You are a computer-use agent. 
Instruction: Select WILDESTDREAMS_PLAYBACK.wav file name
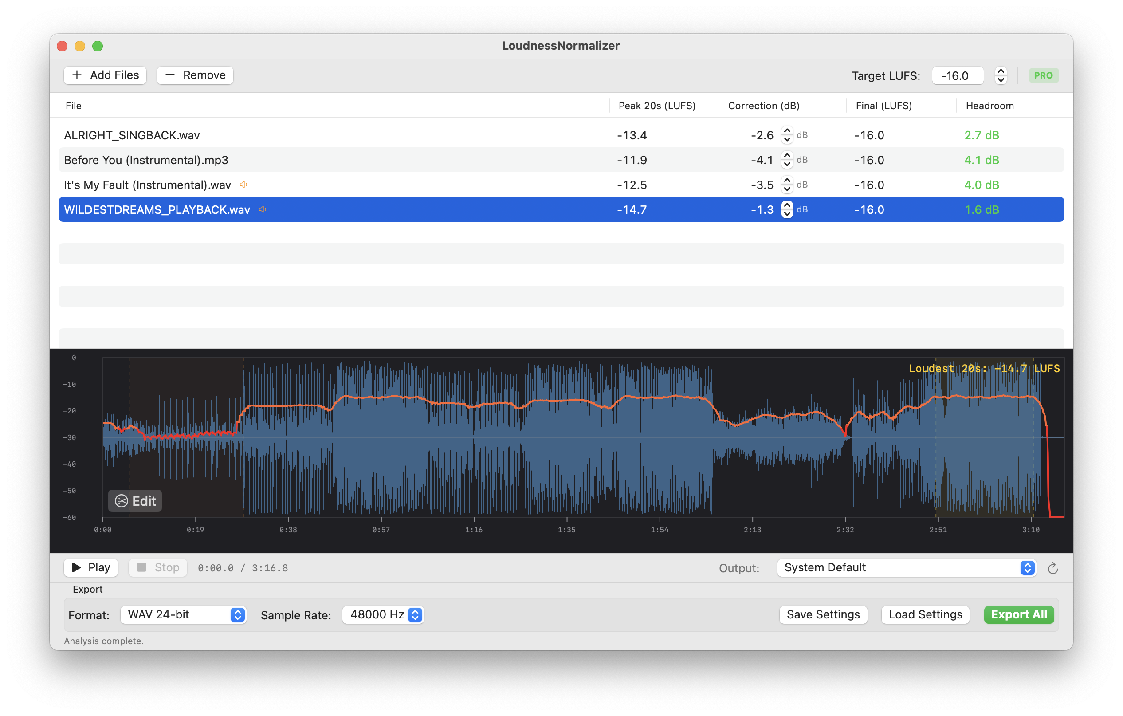point(157,210)
